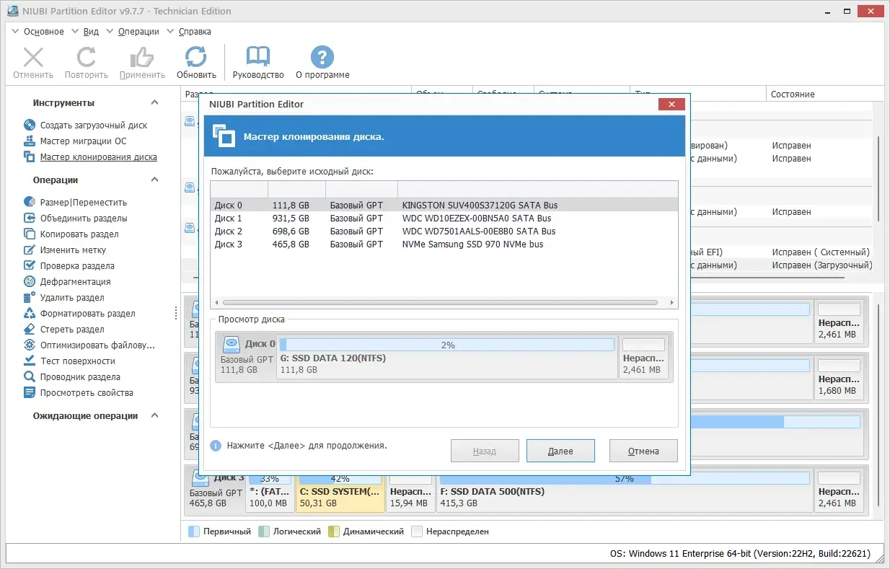
Task: Select Удалить раздел operation
Action: pyautogui.click(x=72, y=298)
